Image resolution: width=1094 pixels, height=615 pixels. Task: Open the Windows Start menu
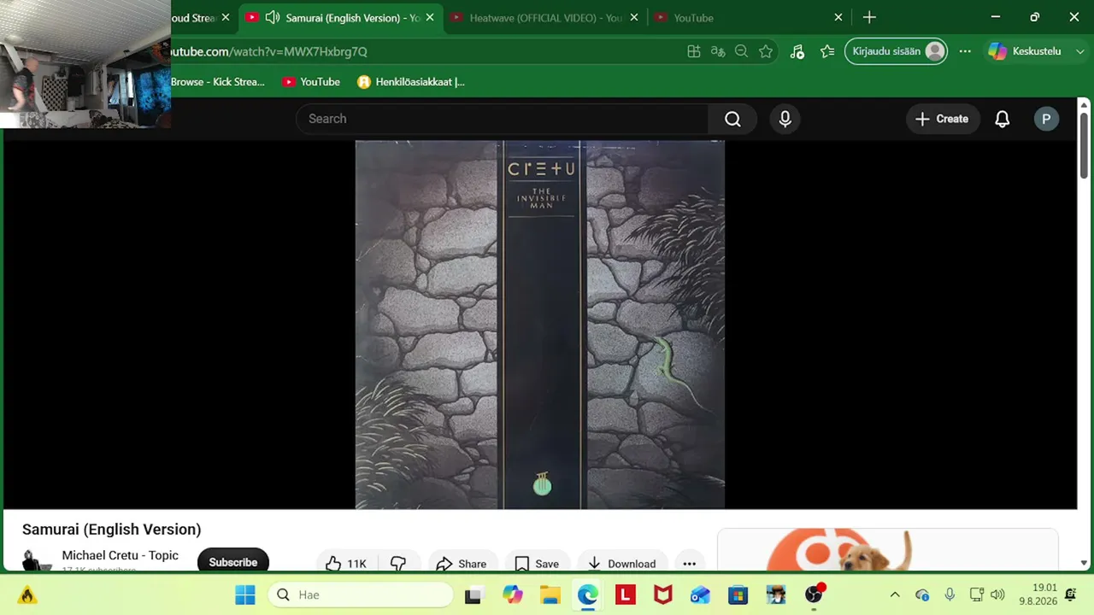click(244, 594)
